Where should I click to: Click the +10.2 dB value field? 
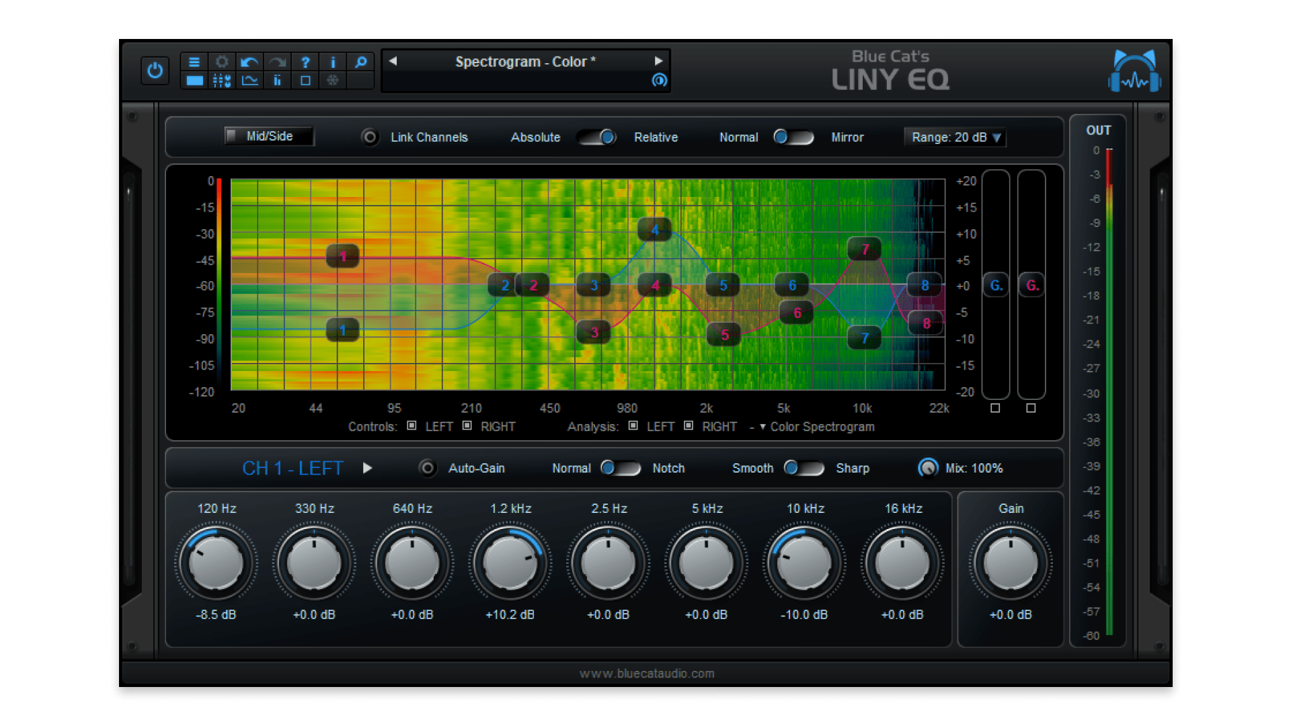click(x=510, y=614)
